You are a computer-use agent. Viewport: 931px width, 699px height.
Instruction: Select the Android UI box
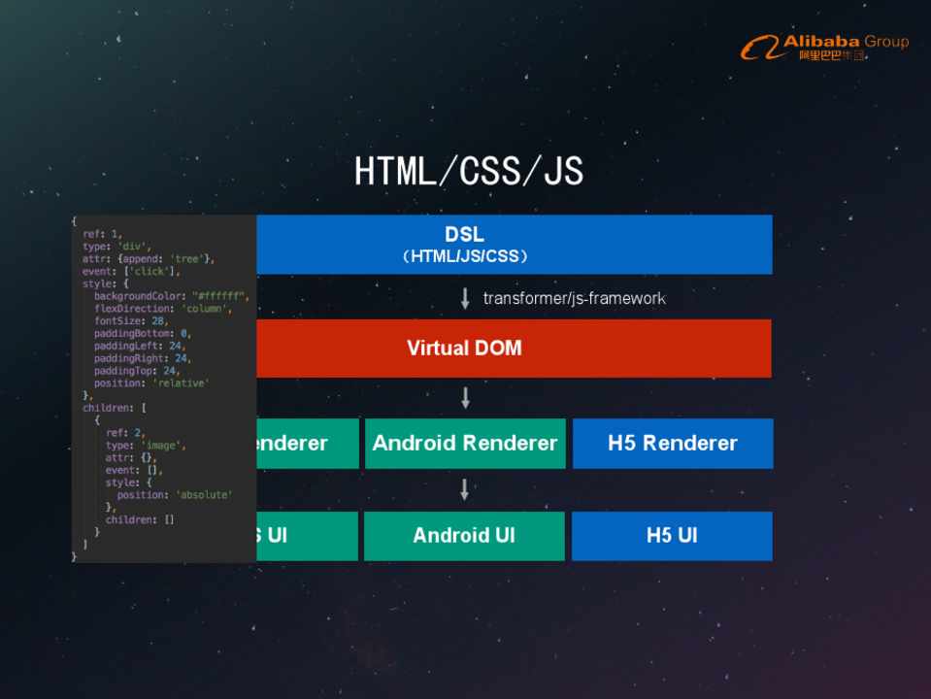pyautogui.click(x=464, y=536)
